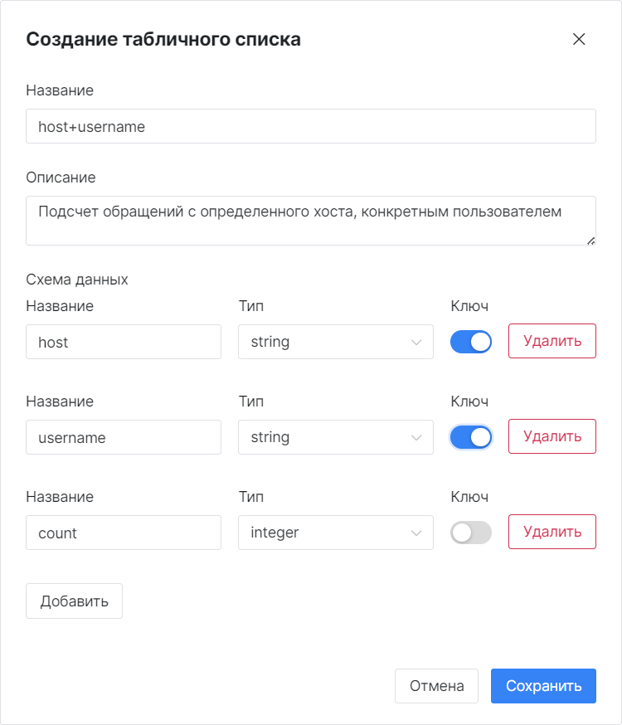Viewport: 622px width, 725px height.
Task: Click into the Описание text area
Action: click(310, 221)
